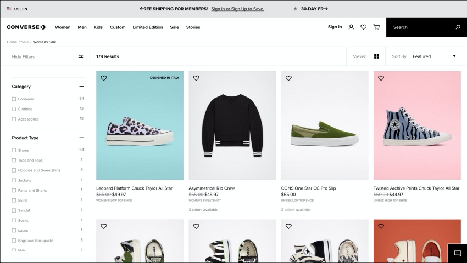Image resolution: width=467 pixels, height=263 pixels.
Task: Open the Sort By Featured dropdown
Action: (434, 56)
